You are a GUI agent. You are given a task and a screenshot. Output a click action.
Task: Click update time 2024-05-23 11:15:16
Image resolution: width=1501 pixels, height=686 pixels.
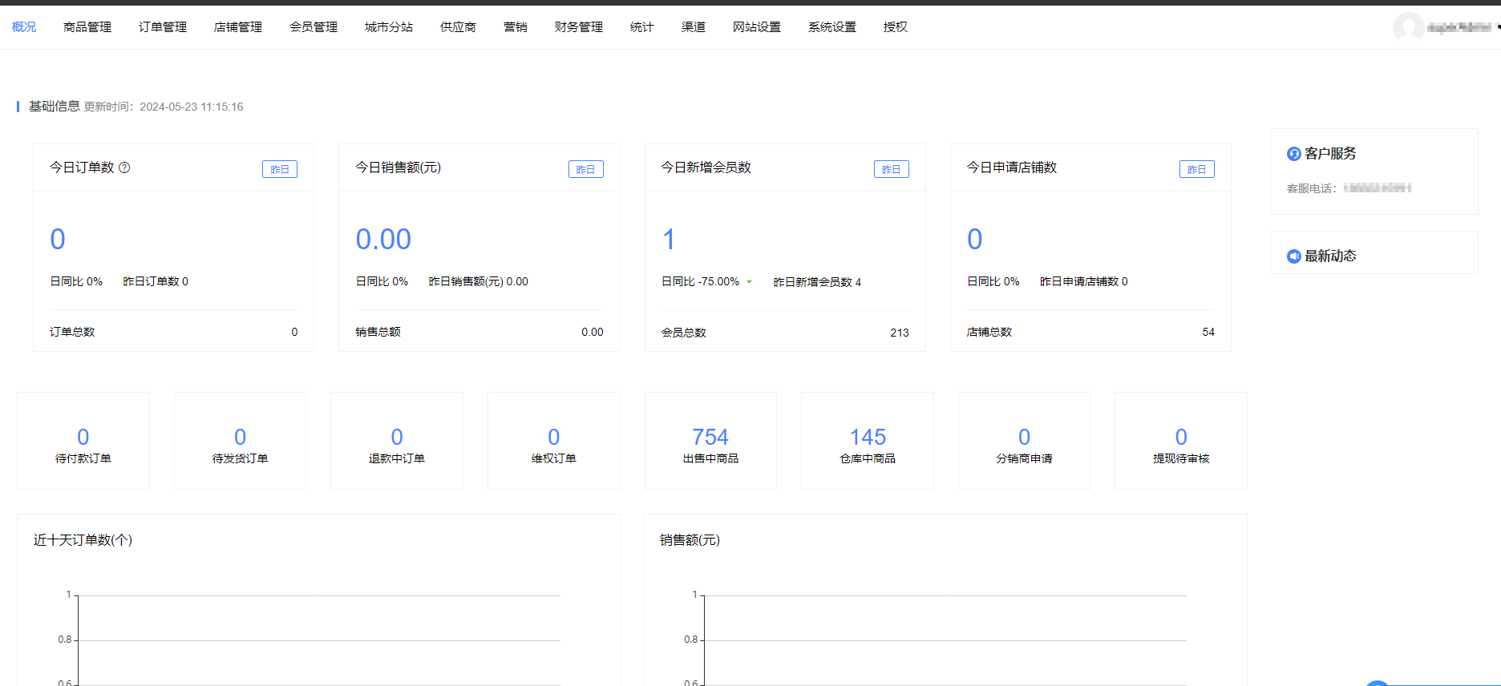click(192, 107)
